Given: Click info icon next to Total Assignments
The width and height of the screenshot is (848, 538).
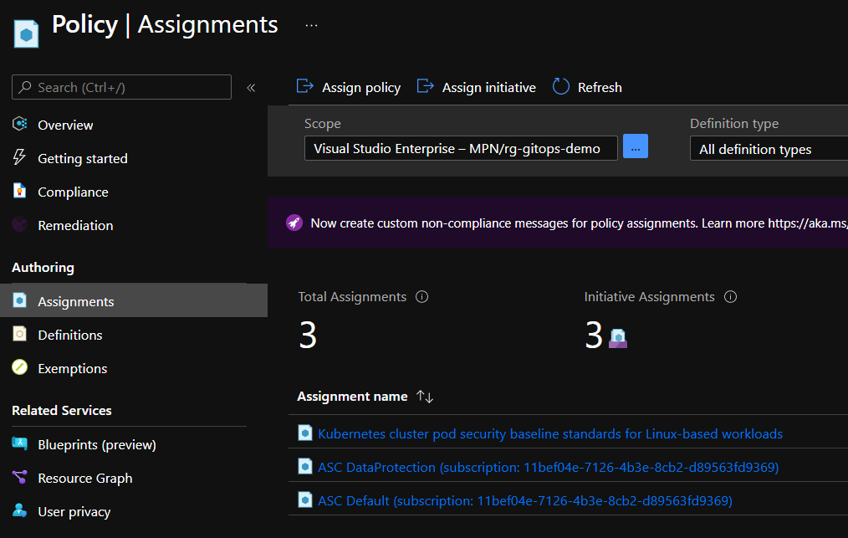Looking at the screenshot, I should point(422,297).
